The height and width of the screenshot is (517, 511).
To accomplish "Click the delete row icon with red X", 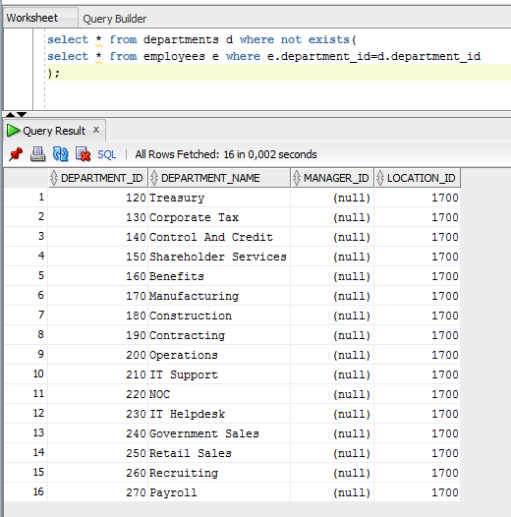I will point(83,154).
